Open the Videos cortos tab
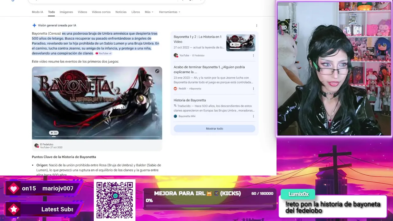Screen dimensions: 393x221 (101, 12)
